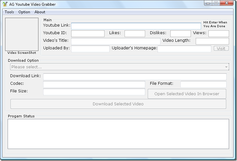
Task: Open the 'Please select...' download option dropdown
Action: point(119,67)
